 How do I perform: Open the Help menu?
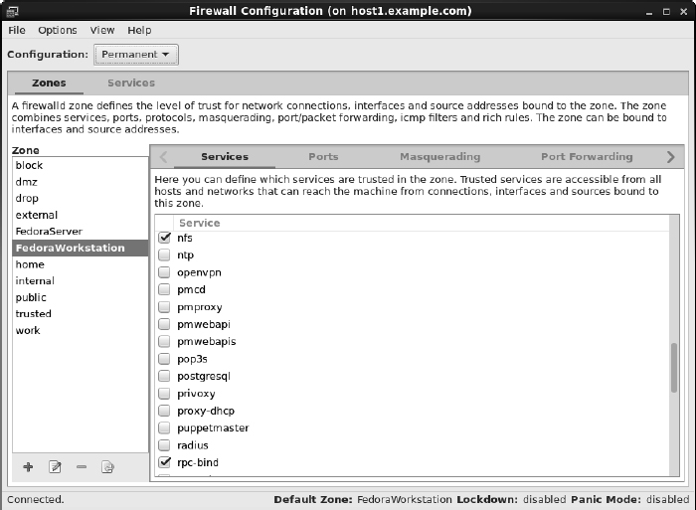click(x=139, y=30)
